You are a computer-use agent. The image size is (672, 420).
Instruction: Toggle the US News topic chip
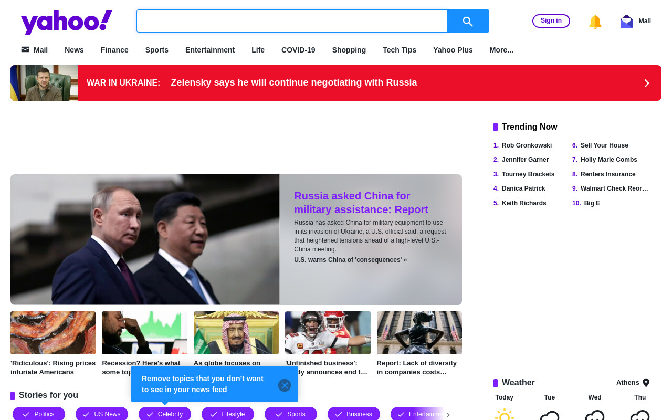tap(102, 414)
